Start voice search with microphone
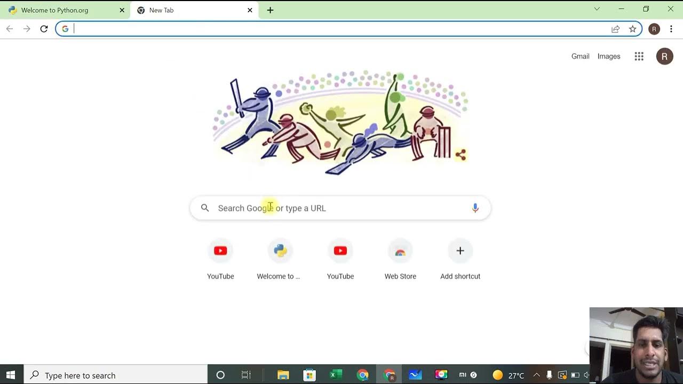This screenshot has height=384, width=683. click(x=475, y=208)
